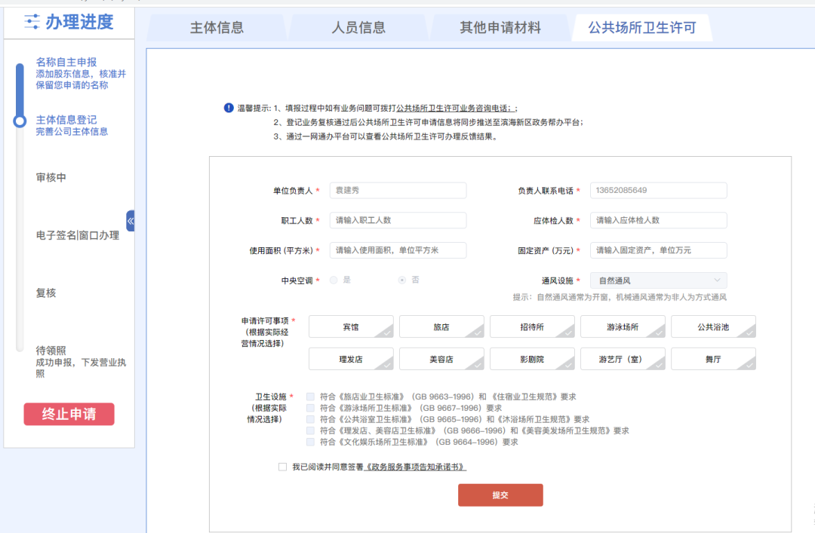
Task: Click the red 终止申请 button
Action: click(x=69, y=414)
